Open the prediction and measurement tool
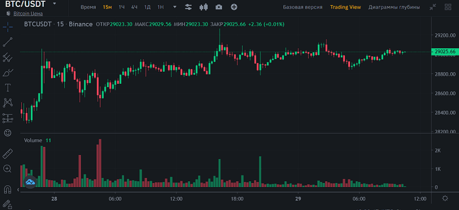The height and width of the screenshot is (210, 459). (x=7, y=118)
